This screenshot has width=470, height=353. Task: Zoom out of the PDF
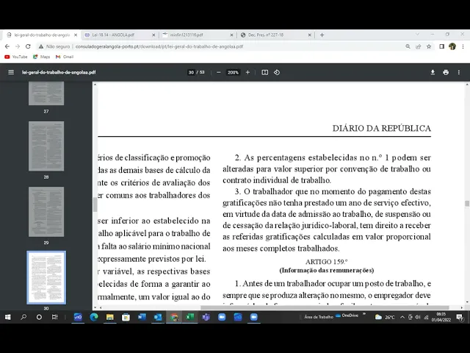(219, 72)
